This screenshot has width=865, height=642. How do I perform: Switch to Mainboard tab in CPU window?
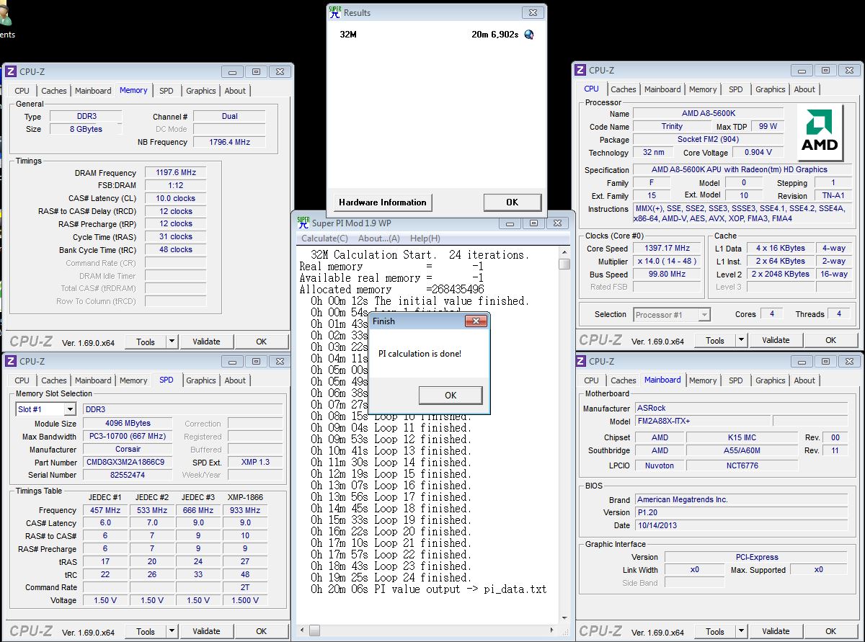pos(662,89)
